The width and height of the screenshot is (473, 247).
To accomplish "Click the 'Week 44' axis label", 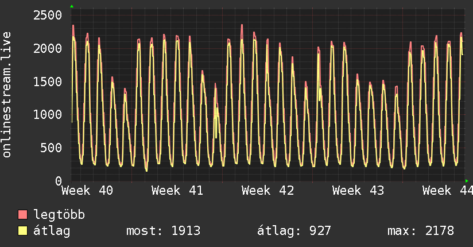I will pyautogui.click(x=448, y=191).
